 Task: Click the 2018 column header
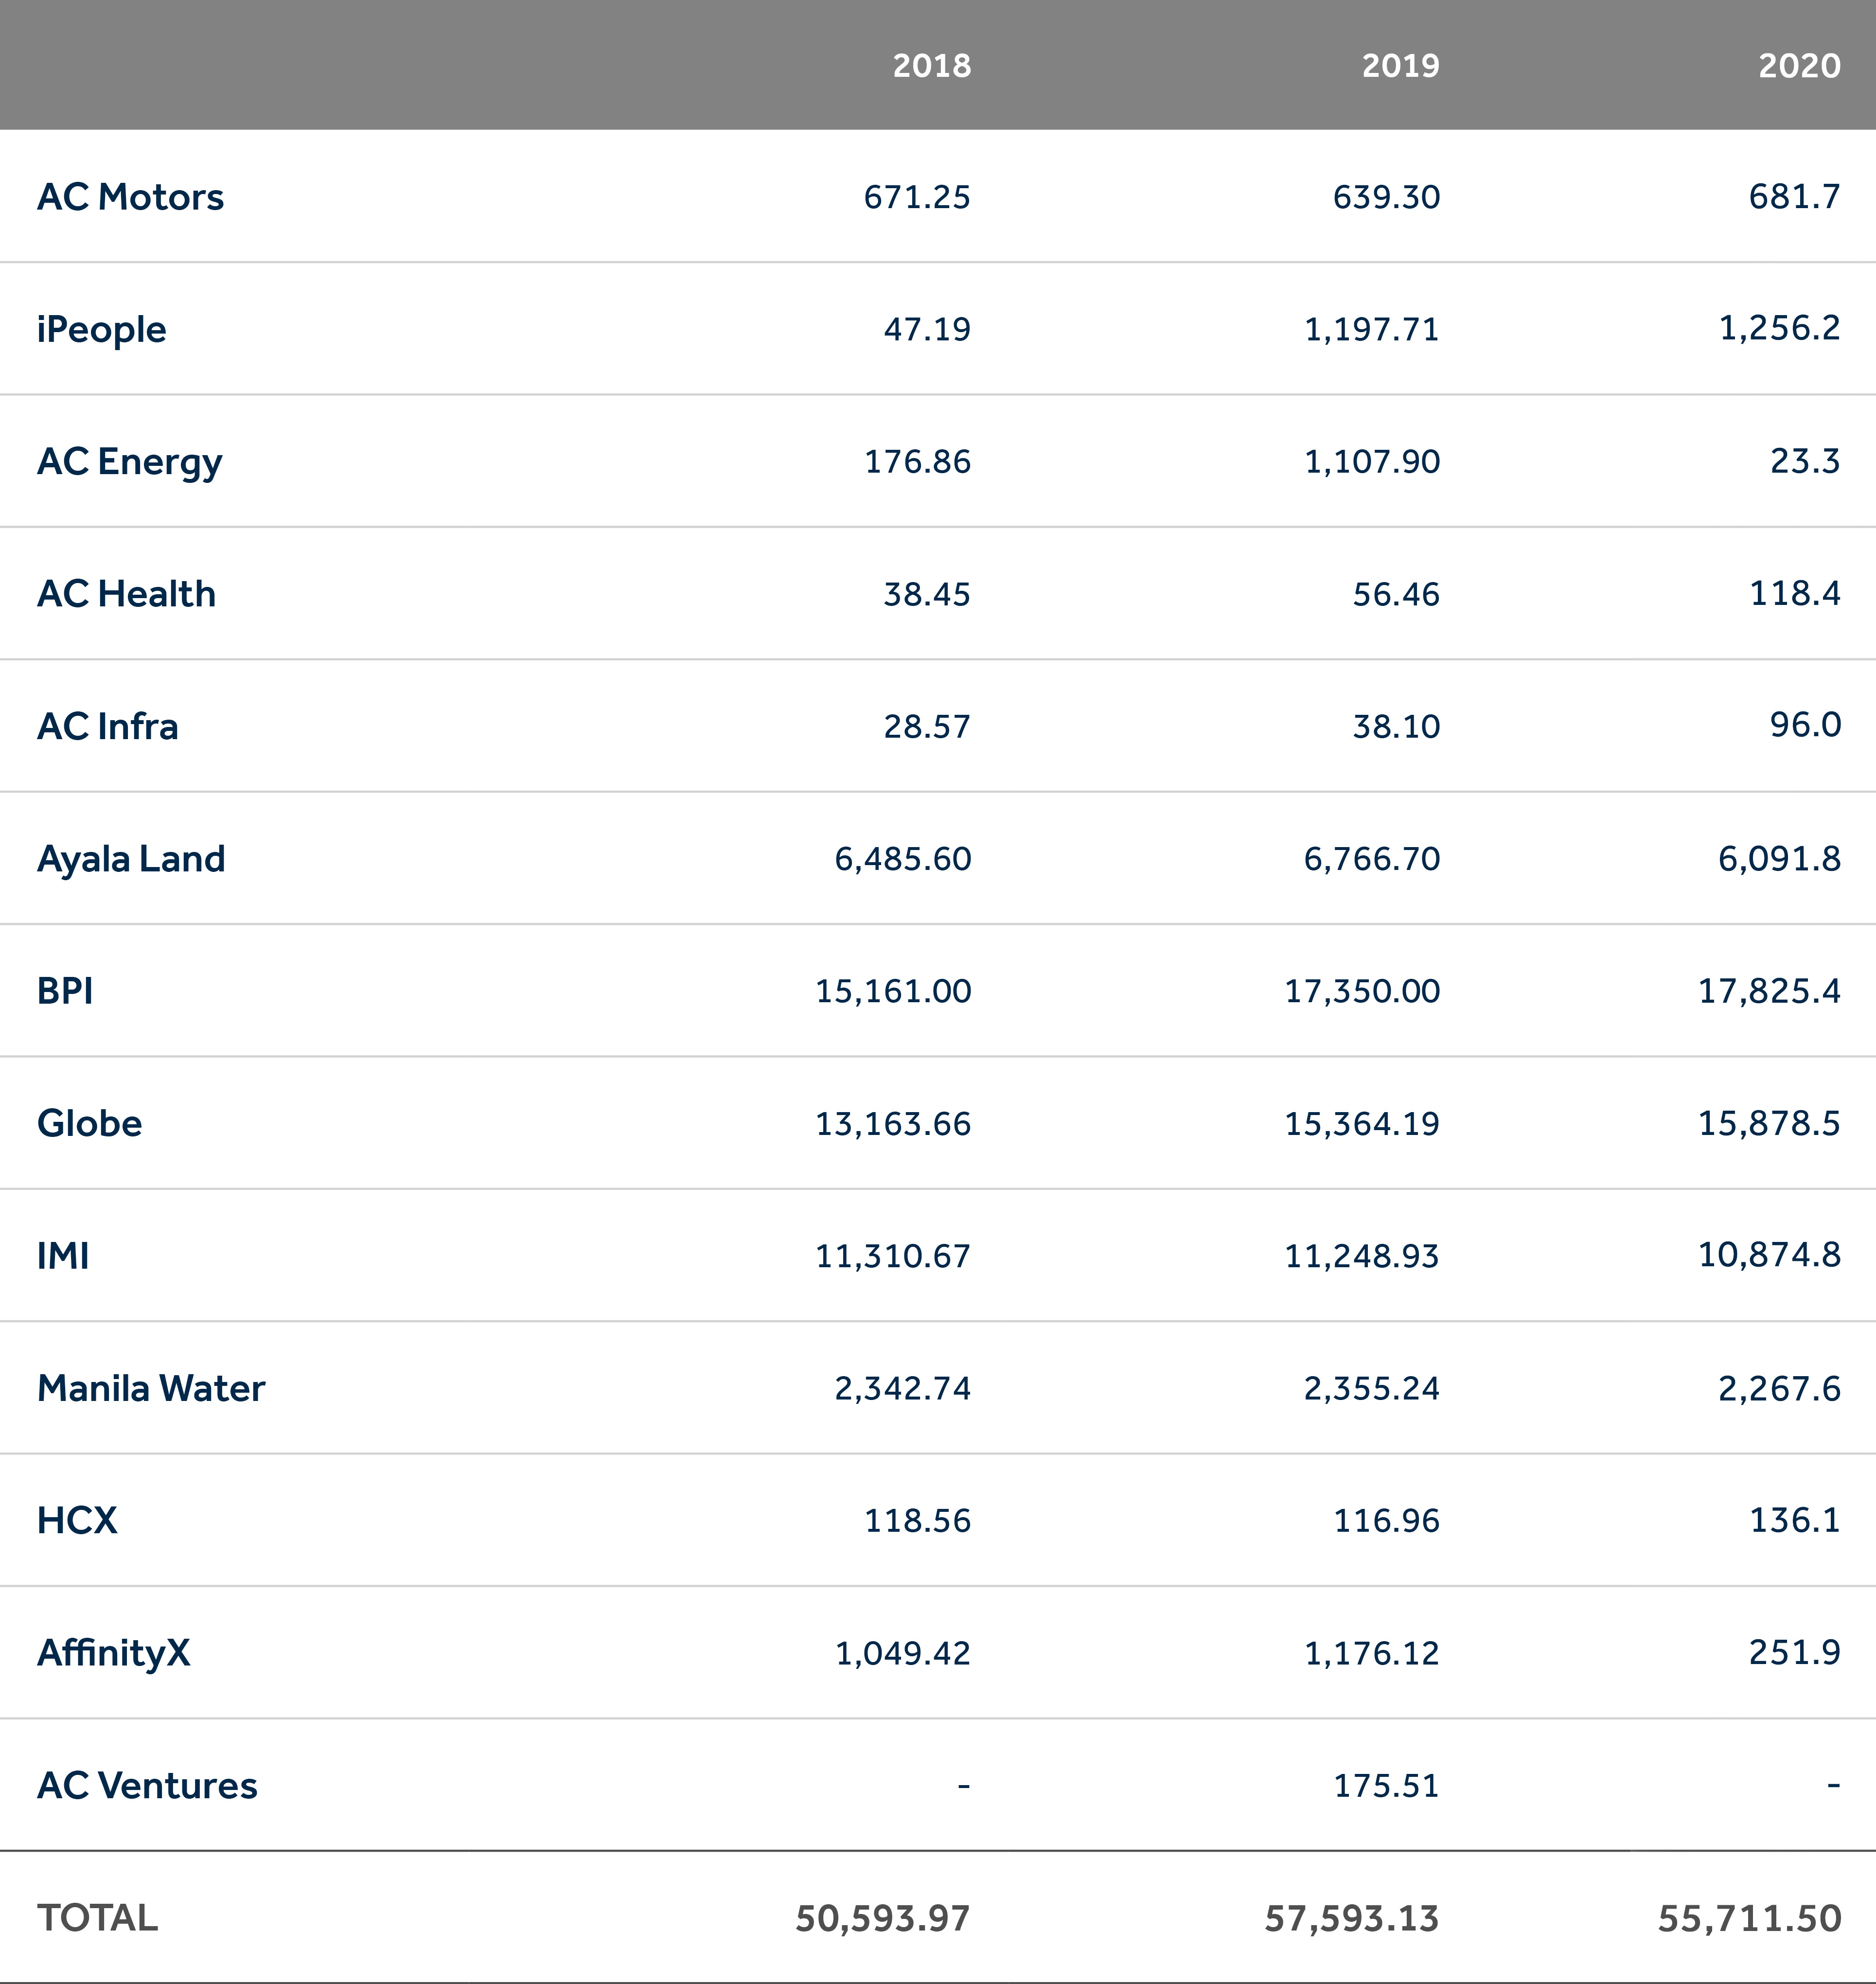tap(931, 66)
